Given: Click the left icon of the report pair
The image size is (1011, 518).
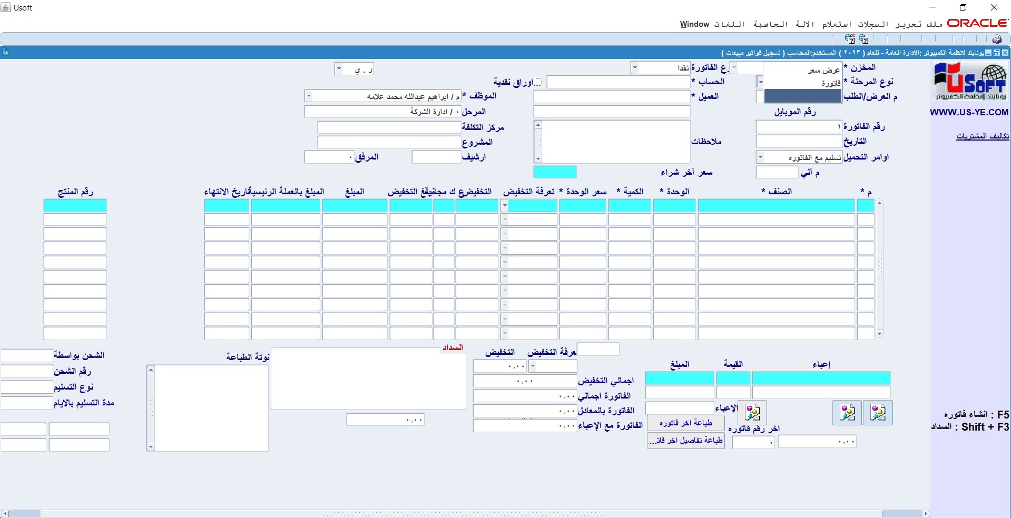Looking at the screenshot, I should coord(847,413).
